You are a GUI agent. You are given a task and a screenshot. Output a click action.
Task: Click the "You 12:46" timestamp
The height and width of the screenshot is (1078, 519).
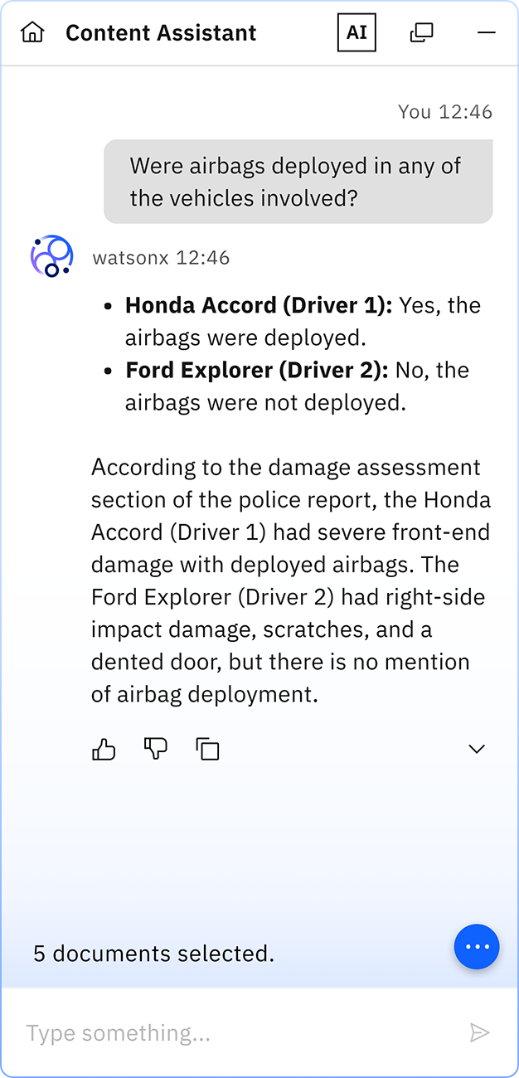click(444, 112)
